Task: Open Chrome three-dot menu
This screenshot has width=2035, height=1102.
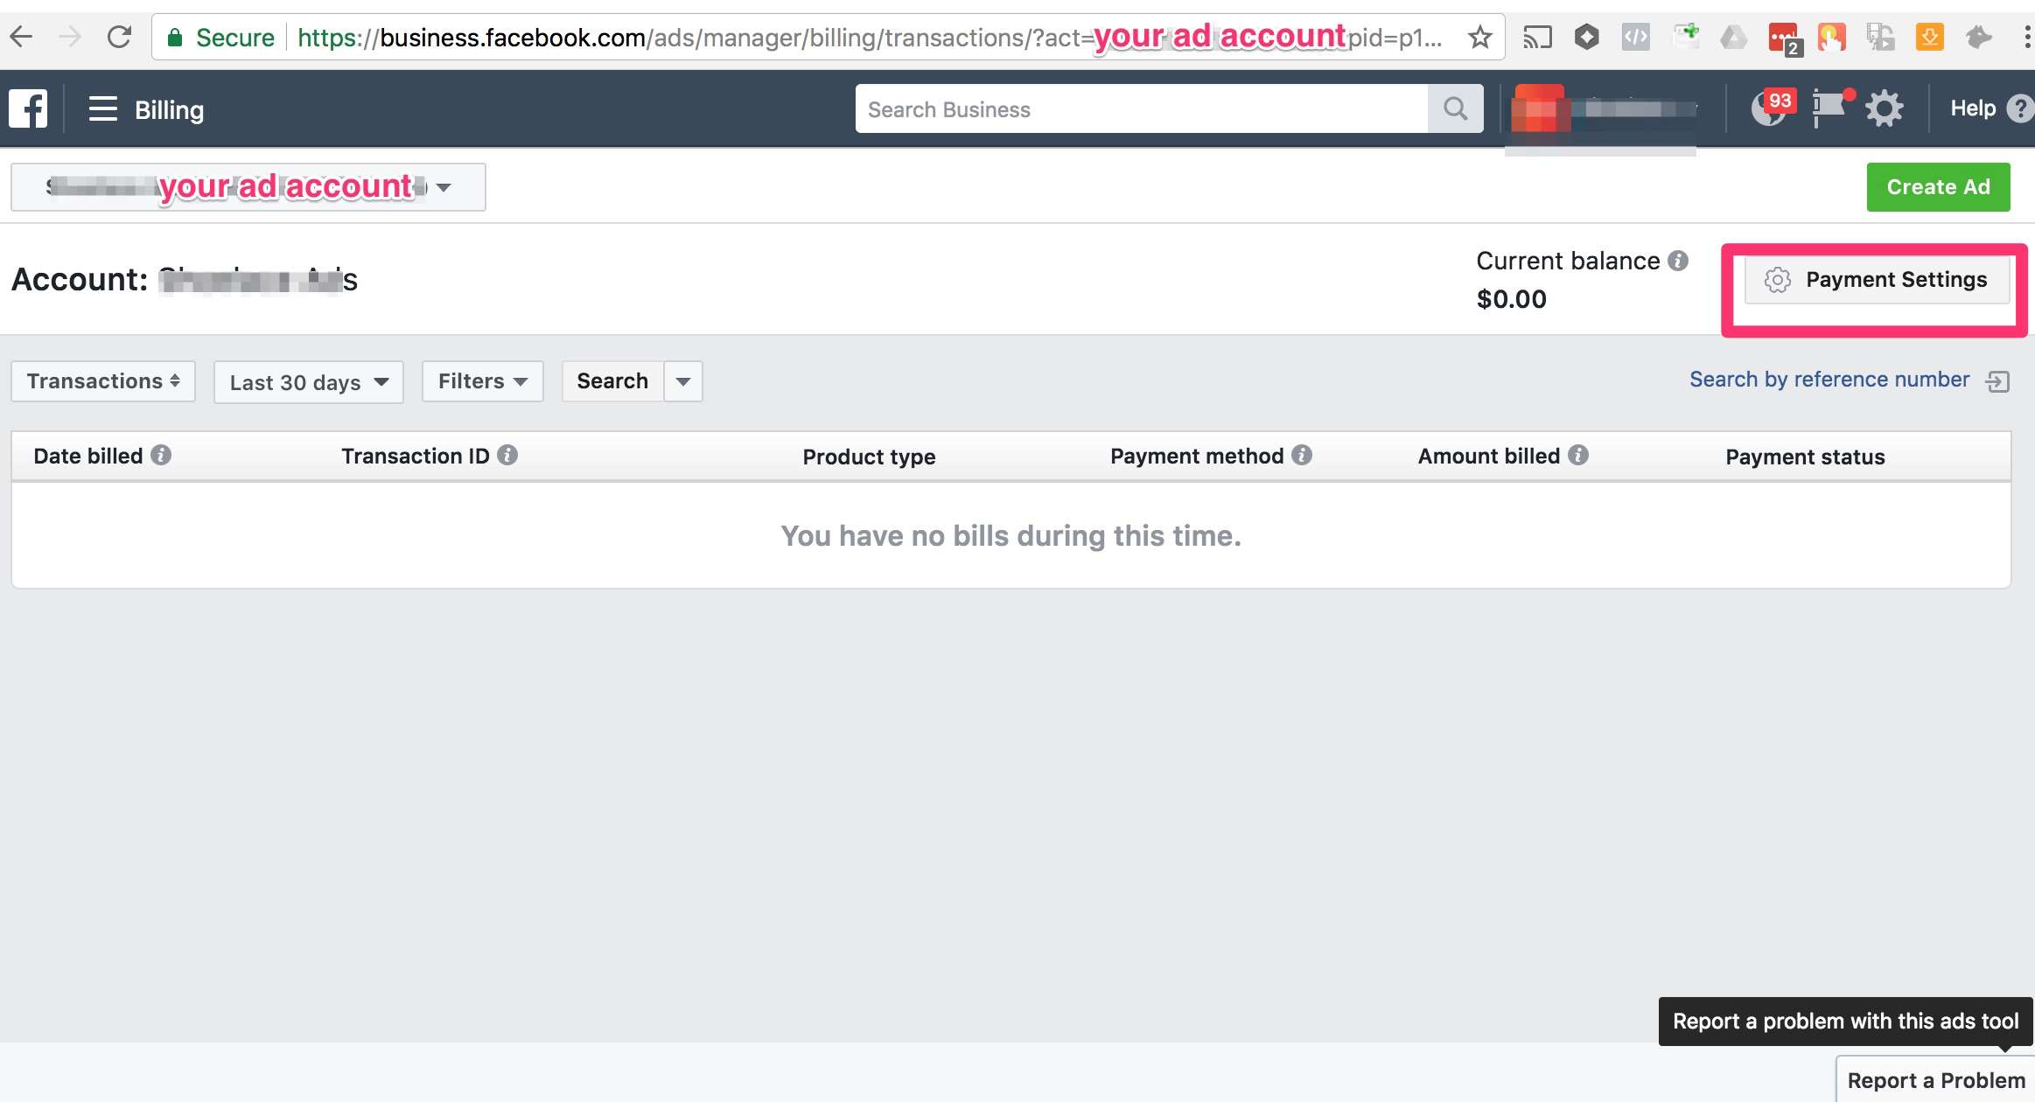Action: [2026, 37]
